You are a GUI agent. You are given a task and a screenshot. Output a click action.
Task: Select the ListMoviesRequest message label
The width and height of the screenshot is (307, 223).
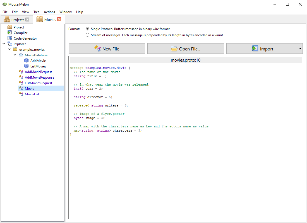(39, 83)
